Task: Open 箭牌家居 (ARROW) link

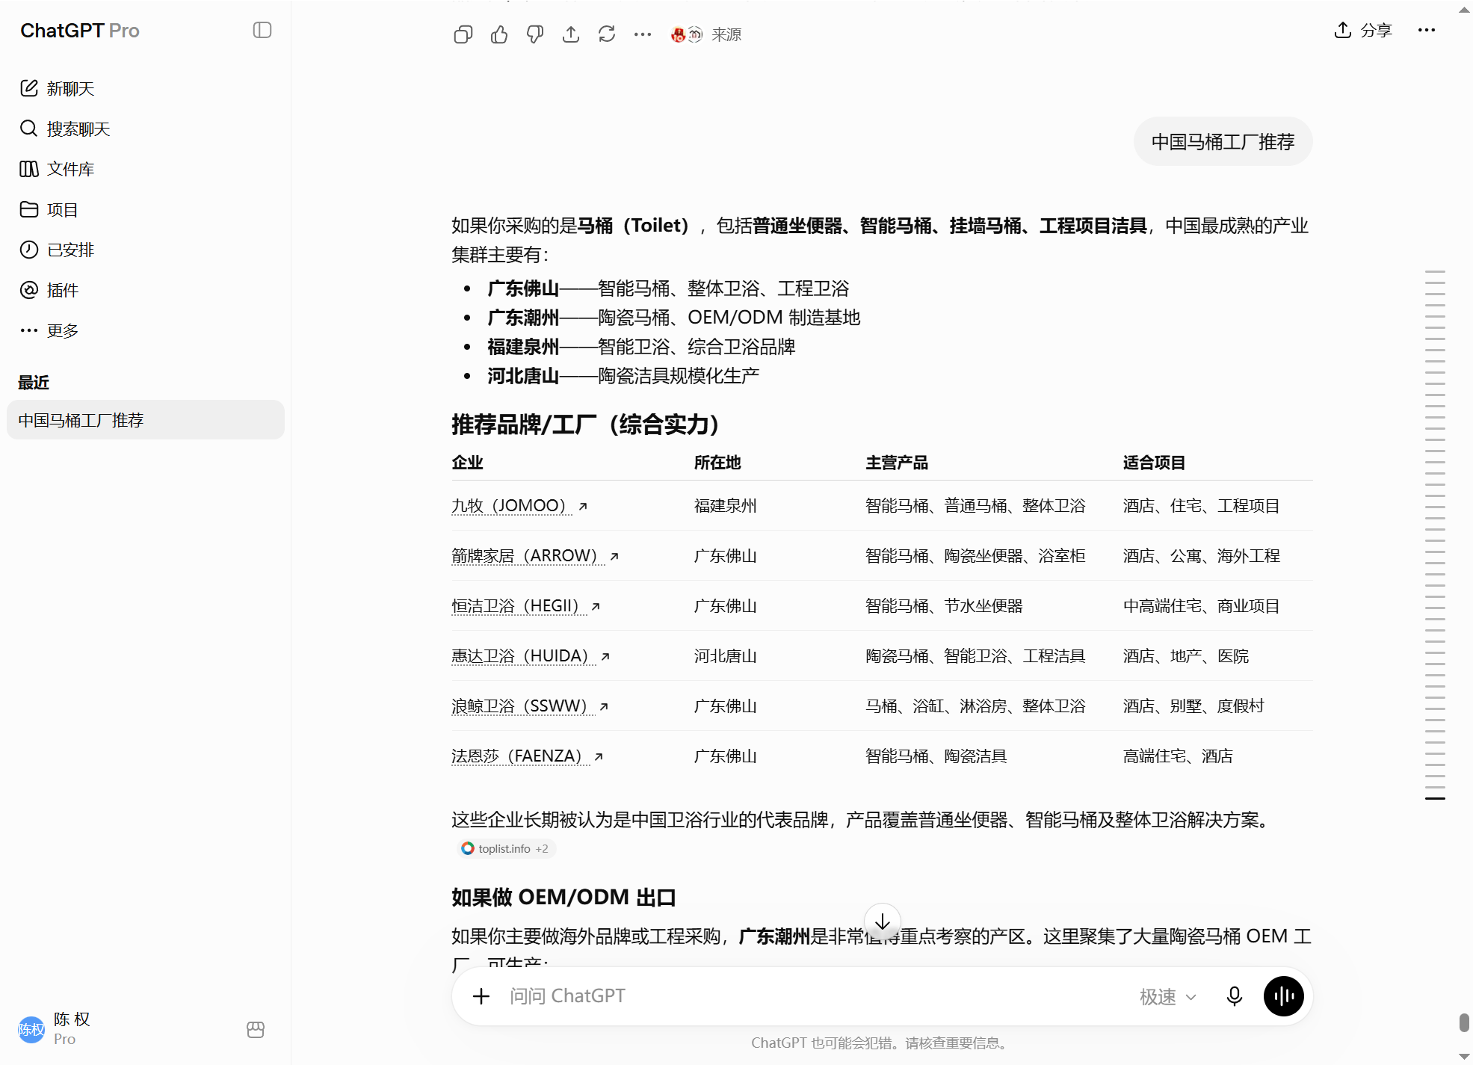Action: [535, 556]
